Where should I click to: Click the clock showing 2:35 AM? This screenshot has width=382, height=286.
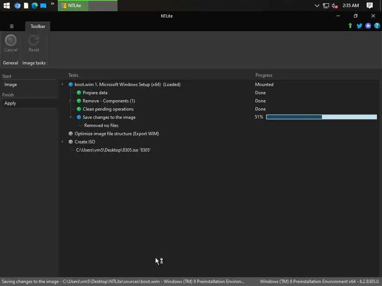pos(351,5)
